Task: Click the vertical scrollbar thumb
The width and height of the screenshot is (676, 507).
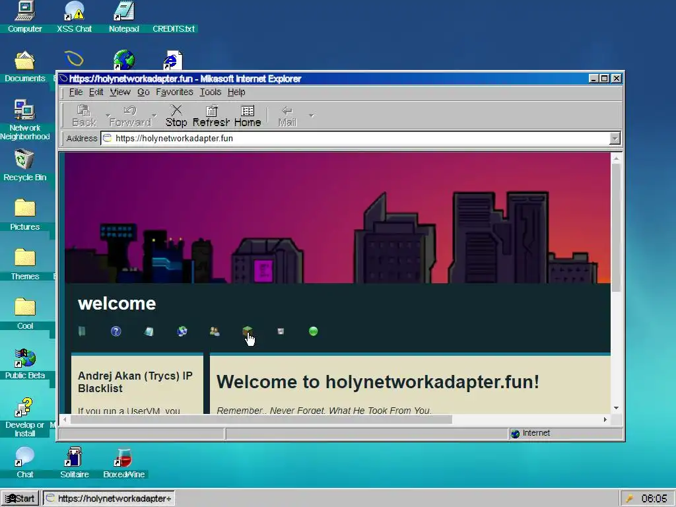Action: click(x=616, y=228)
